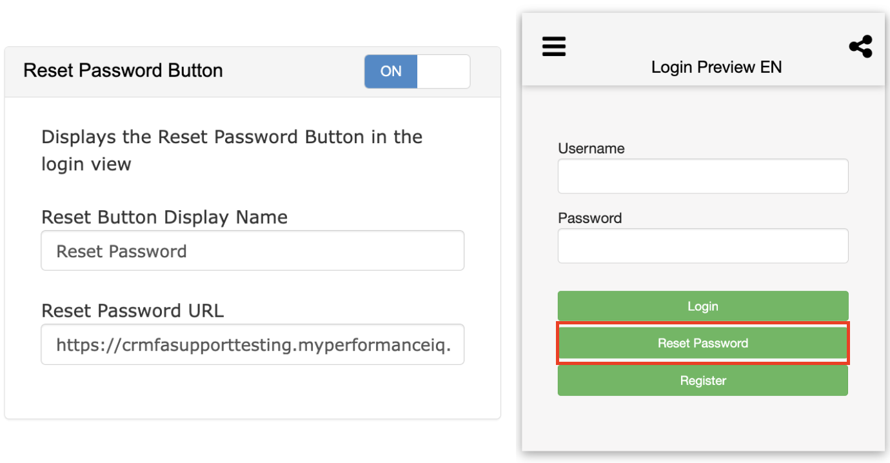Click the Reset Password URL label
Image resolution: width=890 pixels, height=463 pixels.
[x=132, y=311]
